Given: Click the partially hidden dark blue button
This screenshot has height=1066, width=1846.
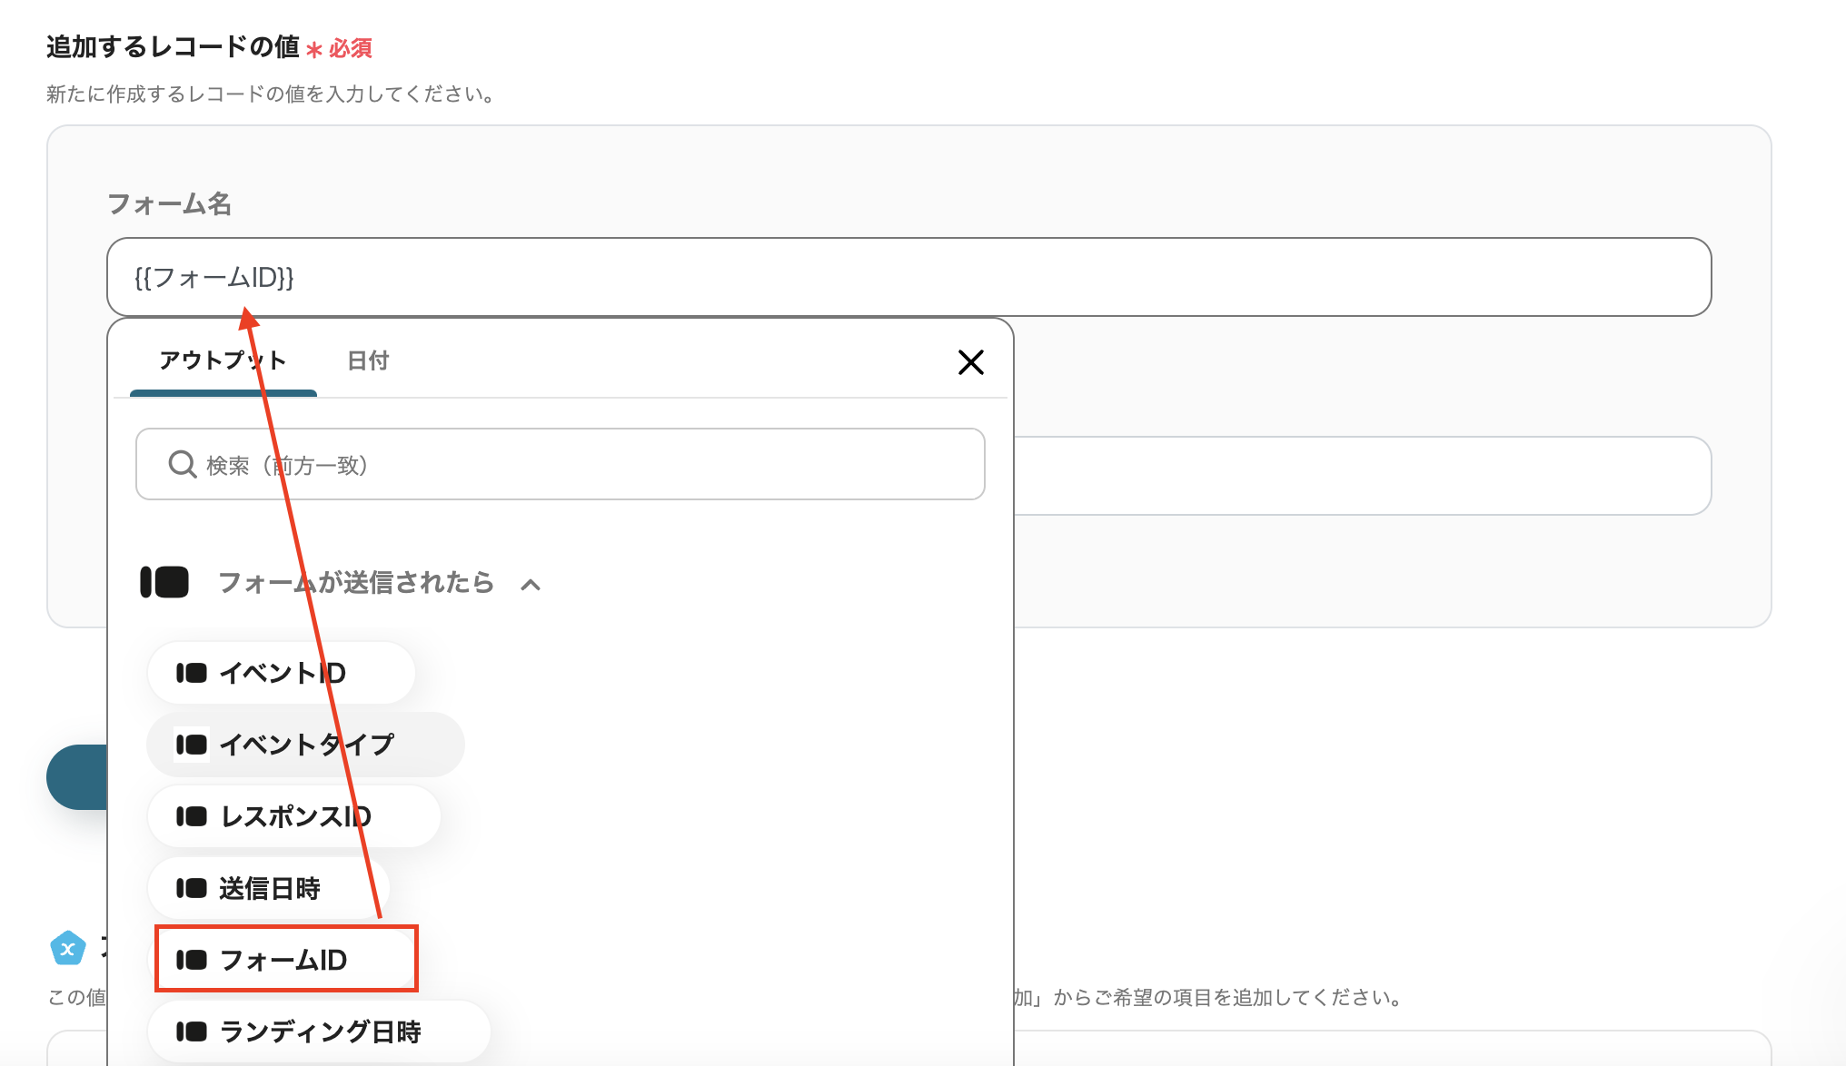Looking at the screenshot, I should tap(78, 777).
